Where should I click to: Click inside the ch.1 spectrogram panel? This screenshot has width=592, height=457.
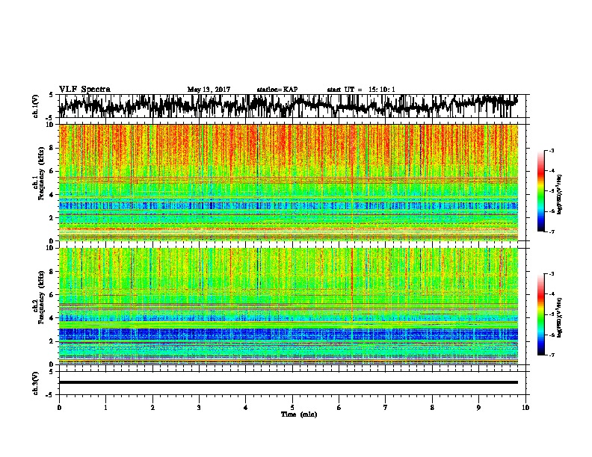tap(289, 182)
